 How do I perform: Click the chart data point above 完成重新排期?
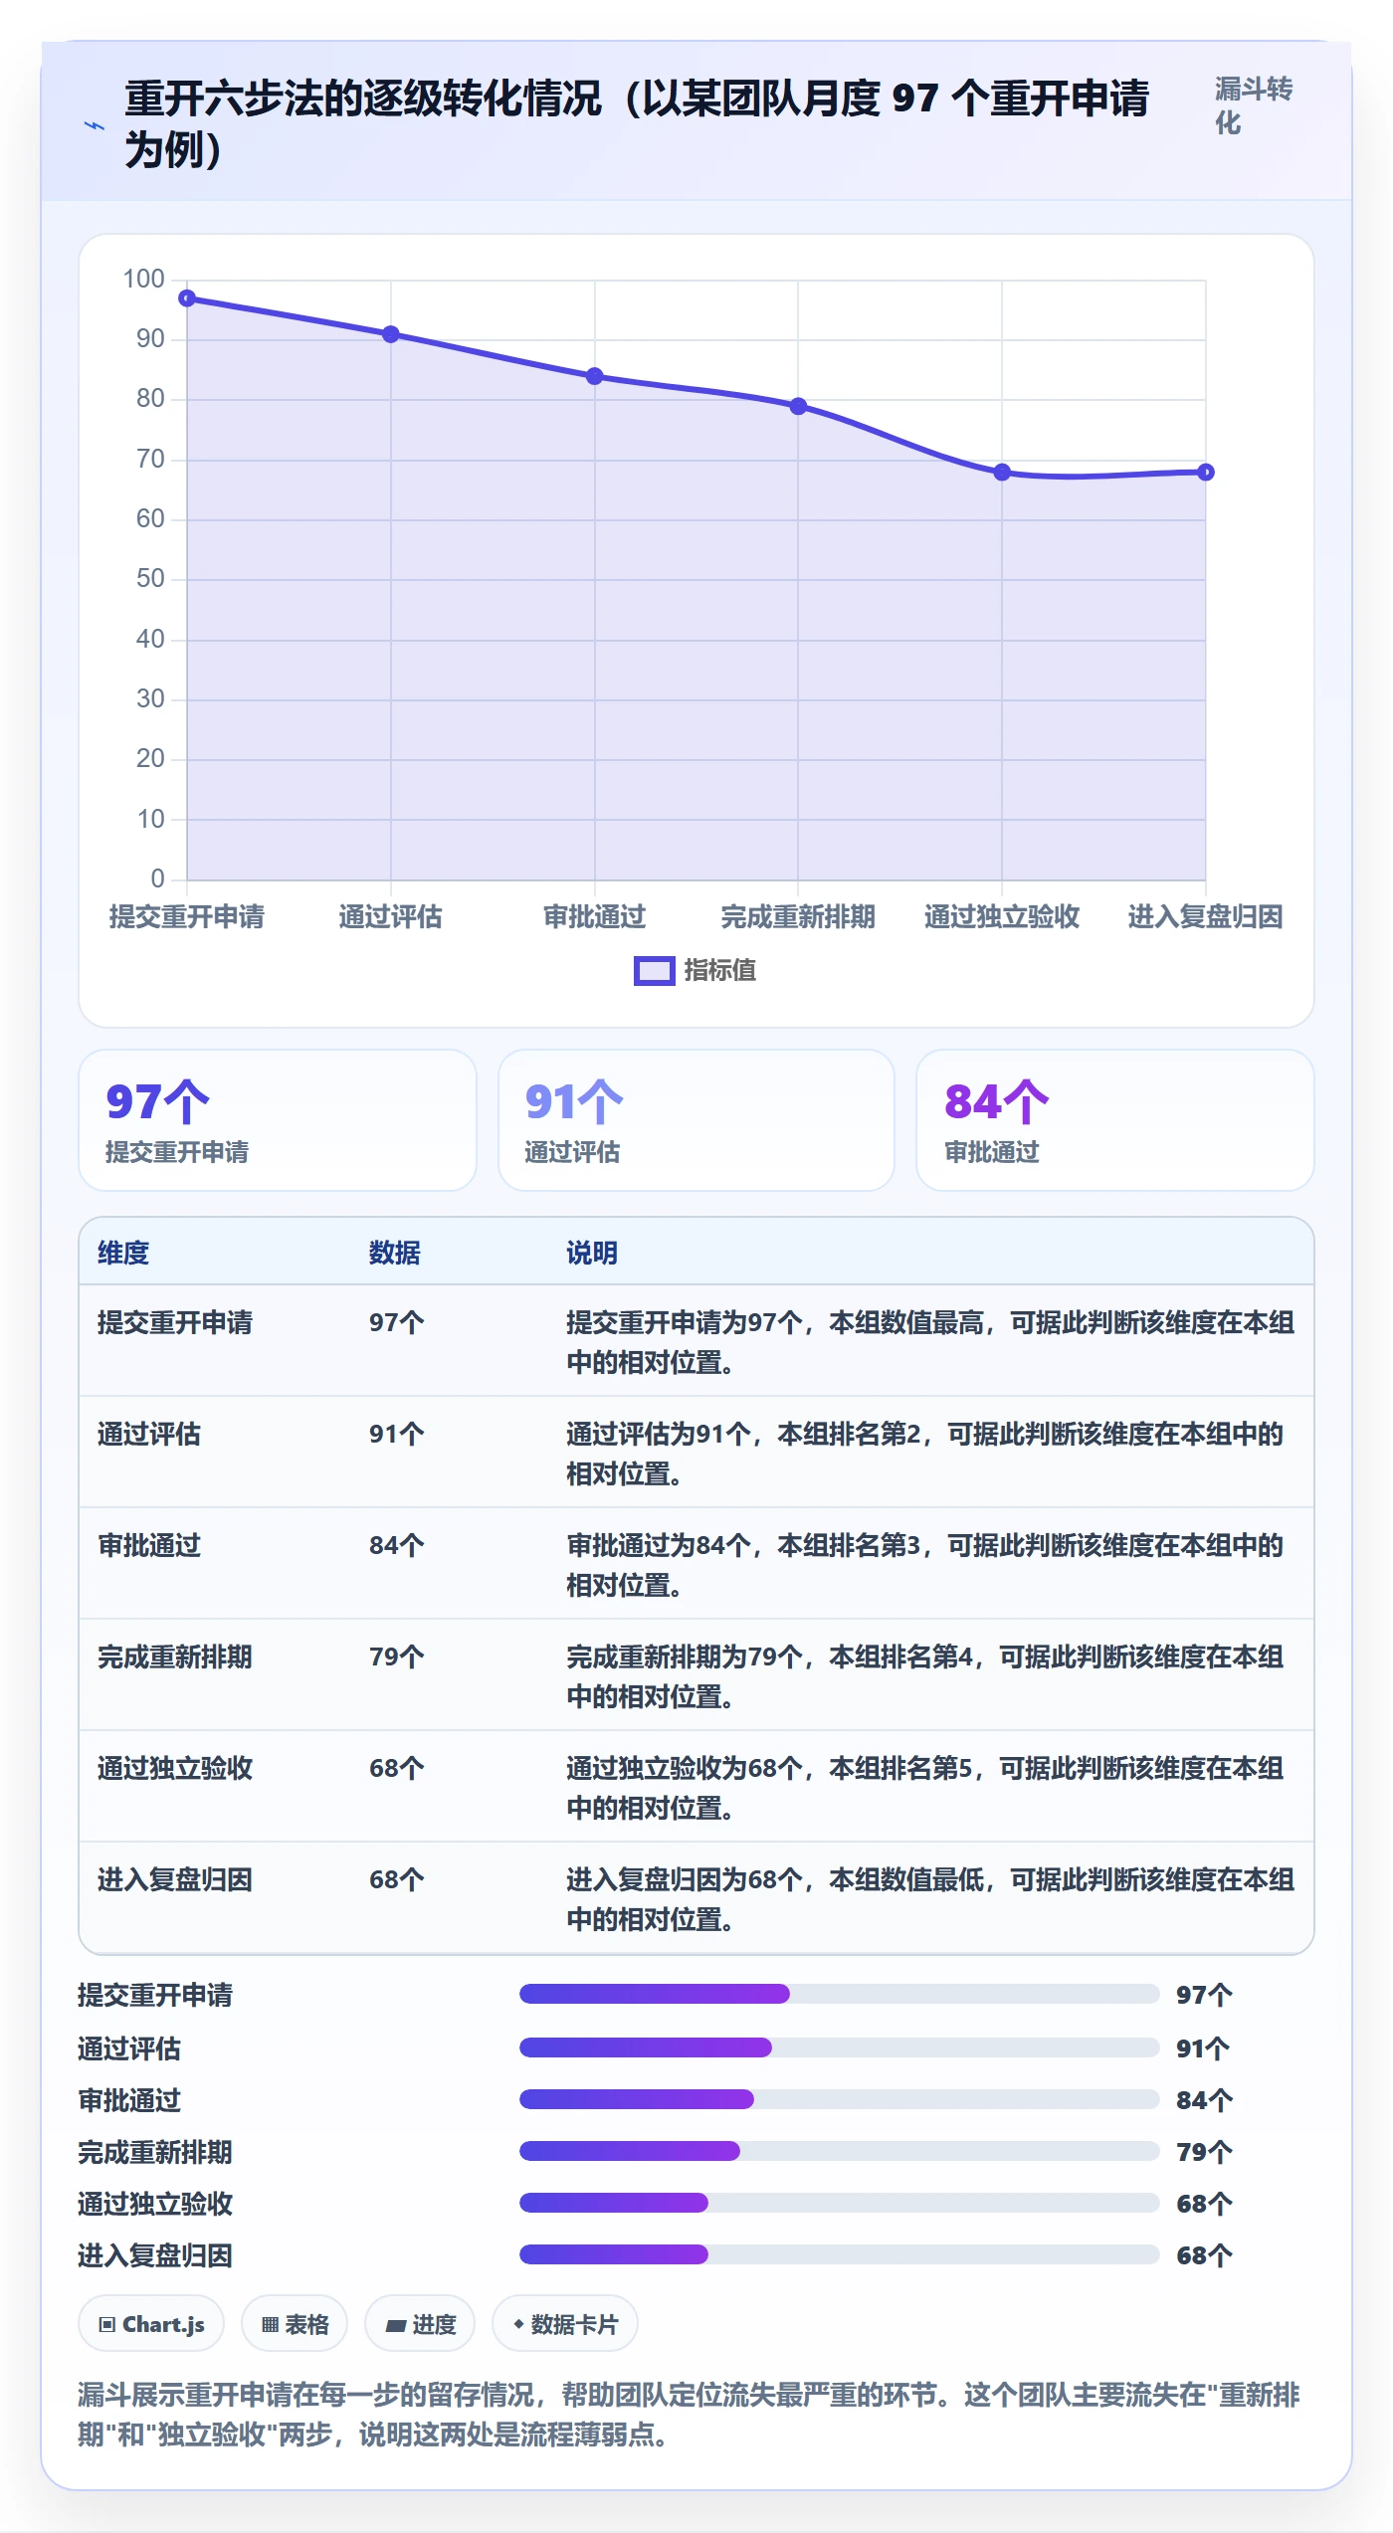[x=798, y=406]
